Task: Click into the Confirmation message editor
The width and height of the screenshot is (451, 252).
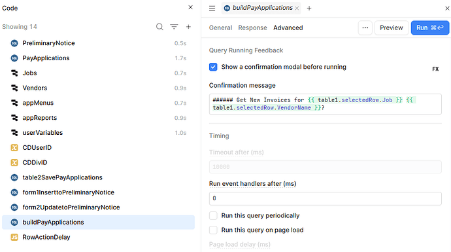Action: [326, 104]
